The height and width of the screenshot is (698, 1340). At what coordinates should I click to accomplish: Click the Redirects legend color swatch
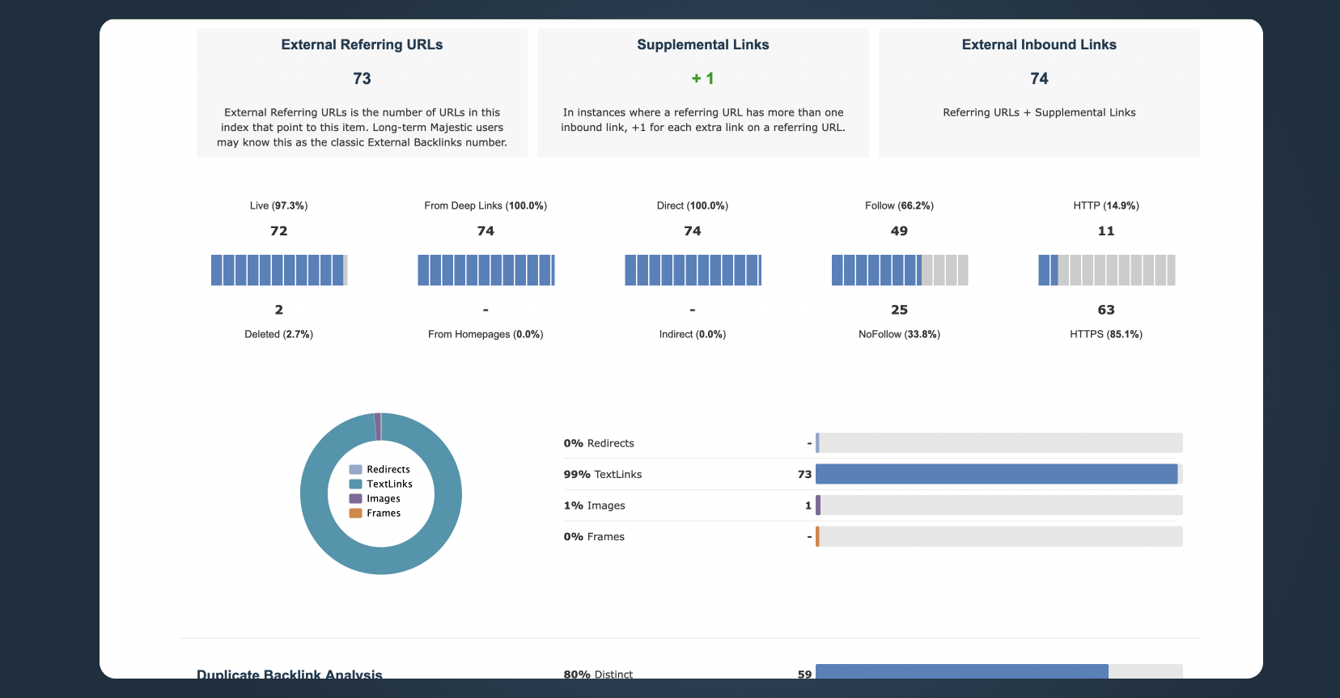click(x=355, y=469)
